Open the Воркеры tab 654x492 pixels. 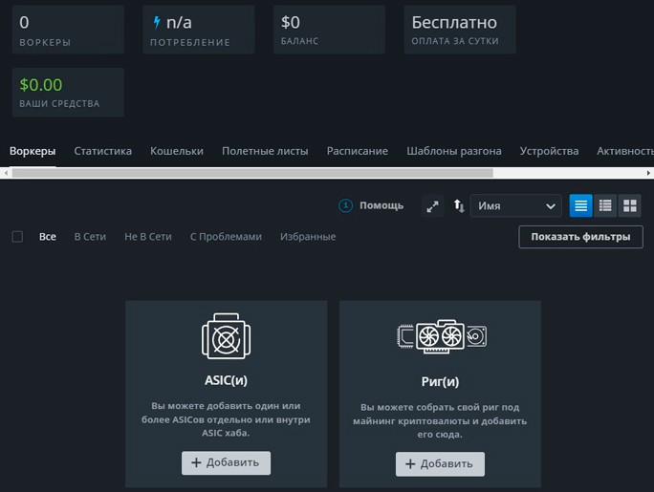(33, 151)
